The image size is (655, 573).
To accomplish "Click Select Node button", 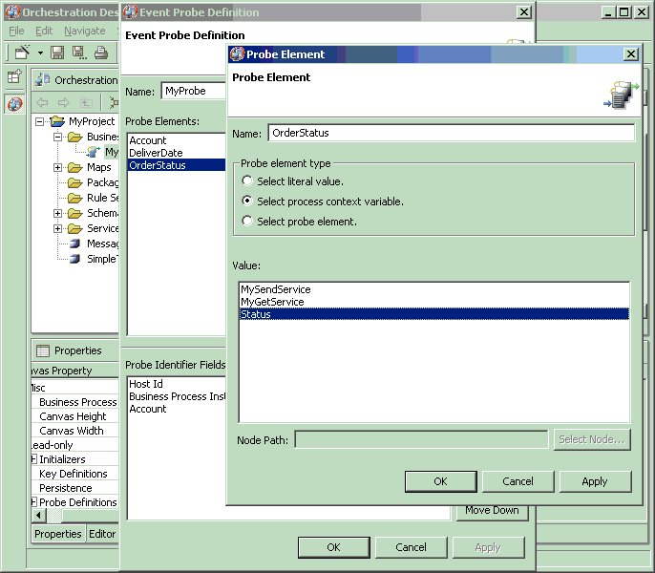I will click(592, 439).
